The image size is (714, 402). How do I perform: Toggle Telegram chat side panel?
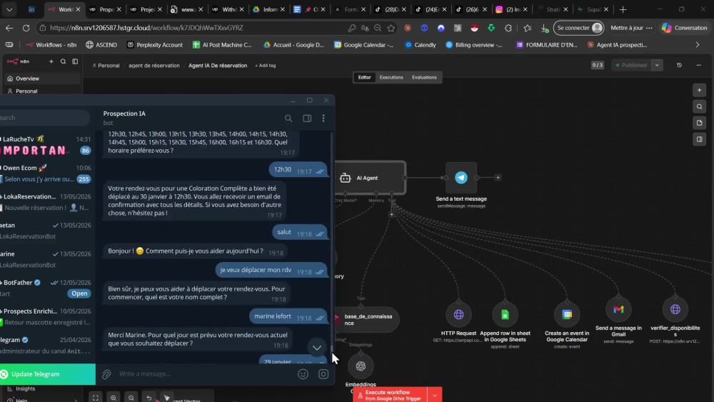[x=307, y=119]
